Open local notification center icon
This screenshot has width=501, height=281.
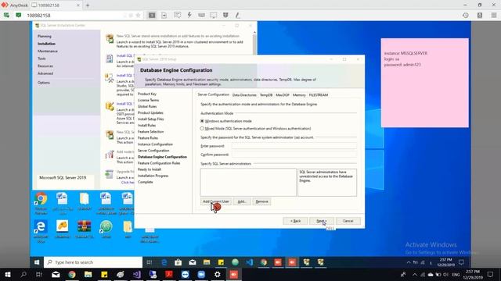(491, 274)
